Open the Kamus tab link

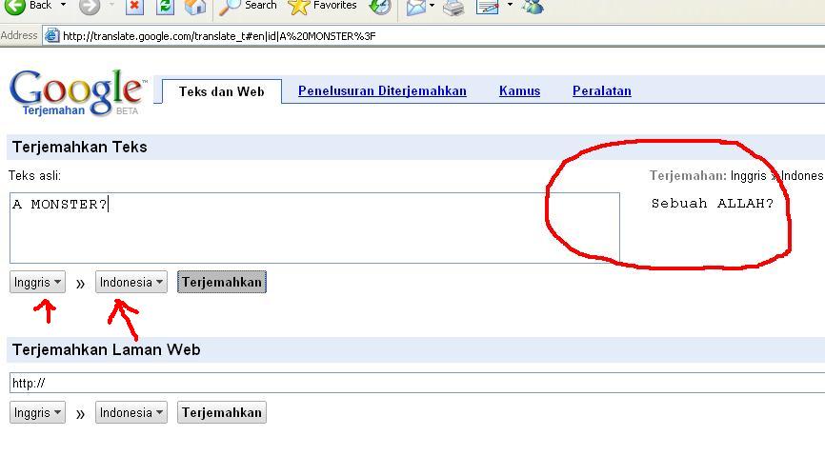click(x=520, y=91)
